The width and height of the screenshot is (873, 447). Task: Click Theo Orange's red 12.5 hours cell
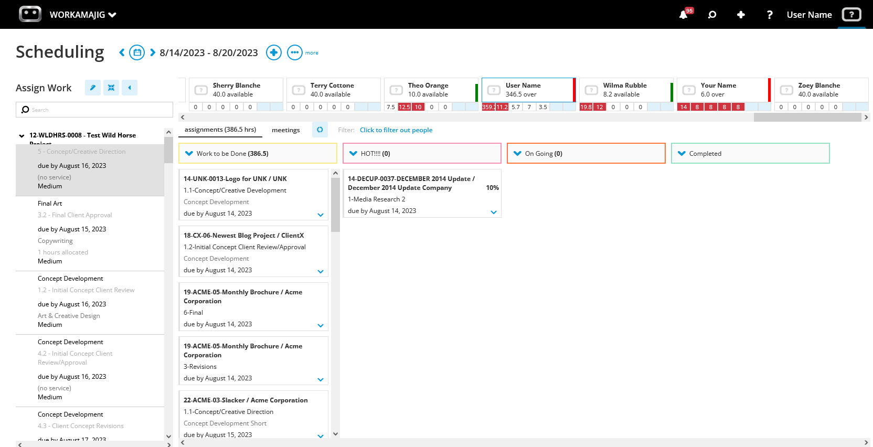point(404,107)
